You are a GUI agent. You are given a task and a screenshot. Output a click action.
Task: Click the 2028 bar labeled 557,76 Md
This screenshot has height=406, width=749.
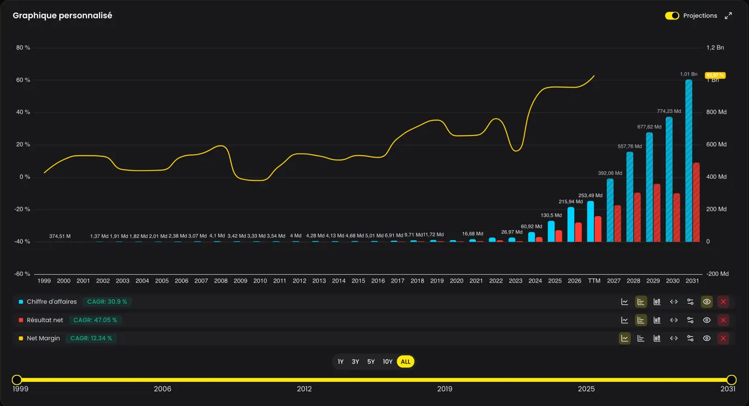coord(629,197)
